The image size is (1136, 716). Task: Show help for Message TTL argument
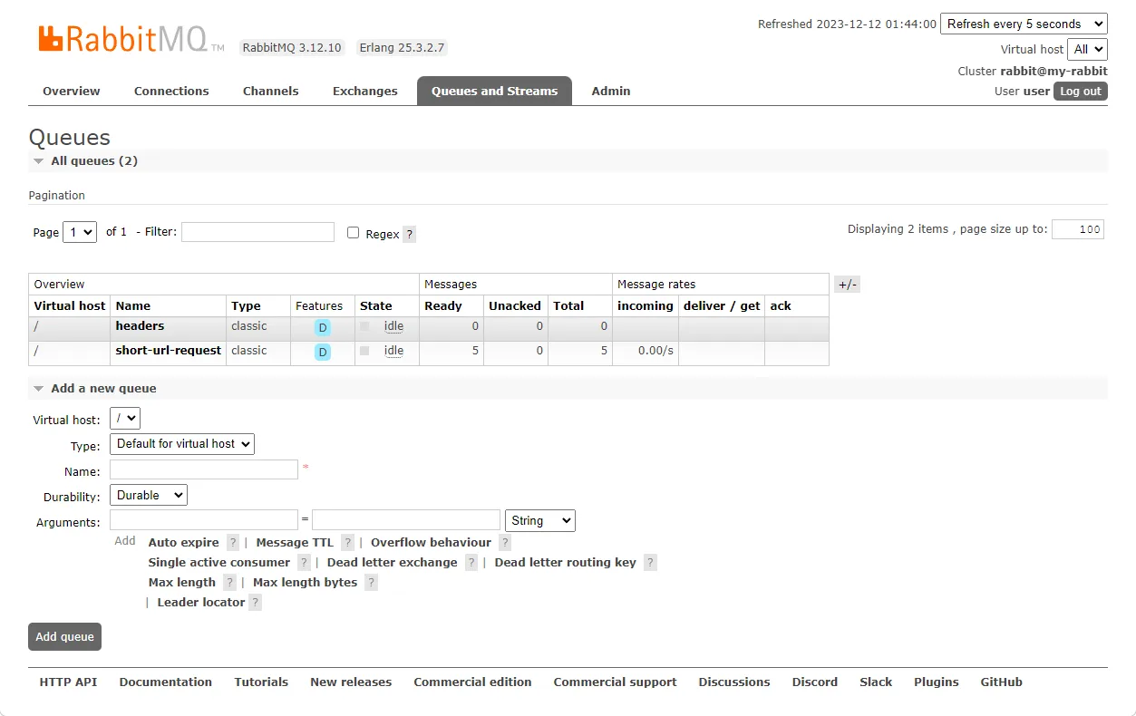[x=347, y=542]
